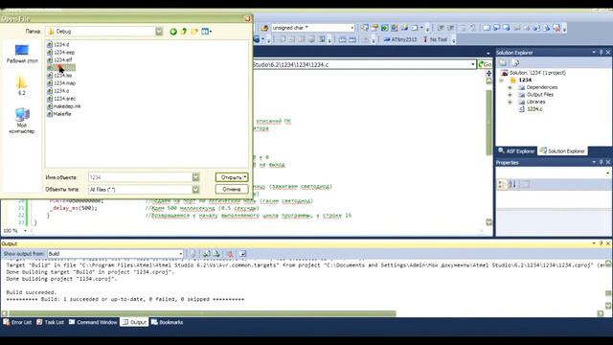Expand the file name dropdown arrow
The width and height of the screenshot is (613, 345).
[x=195, y=177]
